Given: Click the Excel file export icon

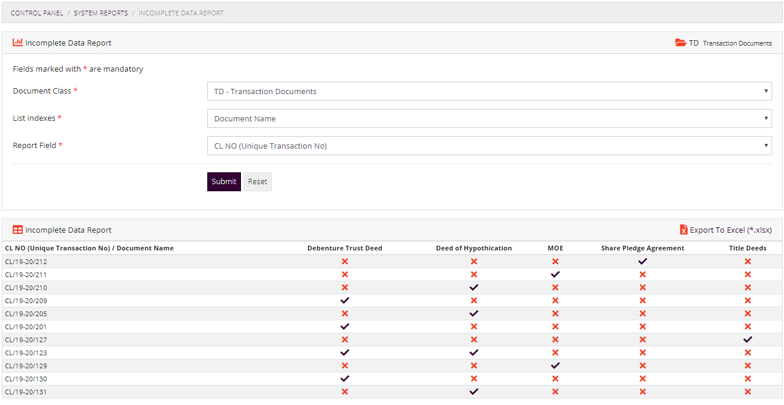Looking at the screenshot, I should coord(683,230).
